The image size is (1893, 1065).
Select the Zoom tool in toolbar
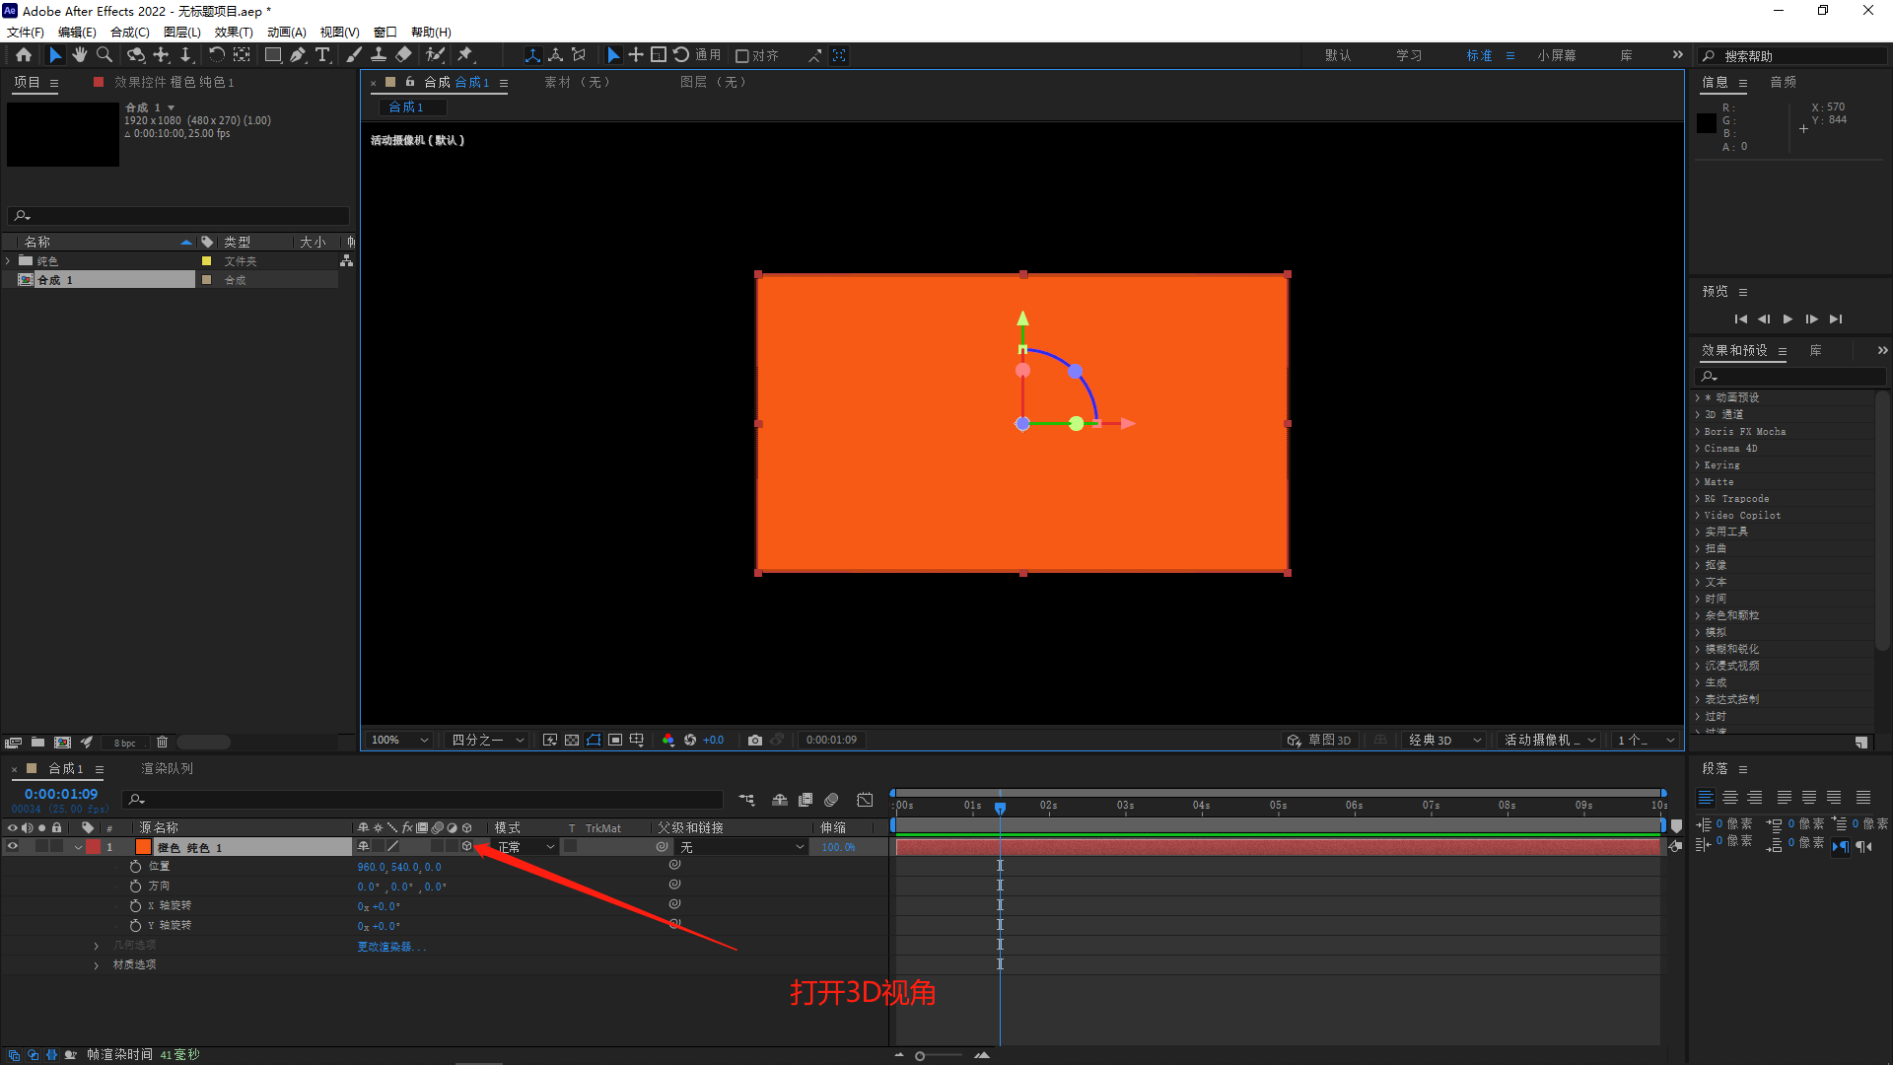point(104,55)
